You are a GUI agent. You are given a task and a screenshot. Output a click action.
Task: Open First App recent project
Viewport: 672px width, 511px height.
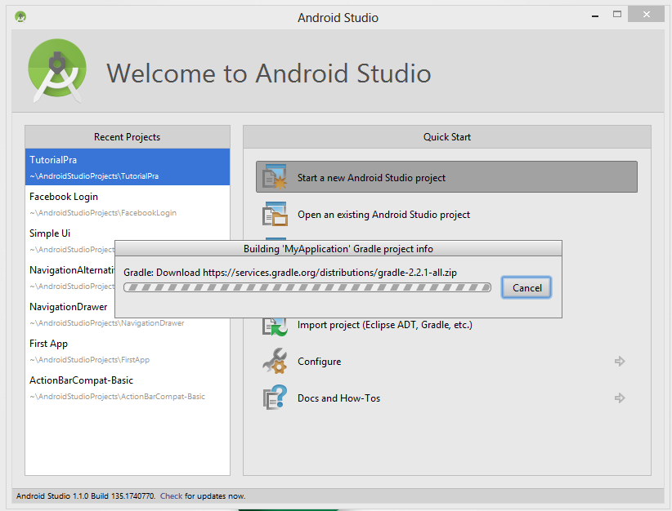pos(128,351)
